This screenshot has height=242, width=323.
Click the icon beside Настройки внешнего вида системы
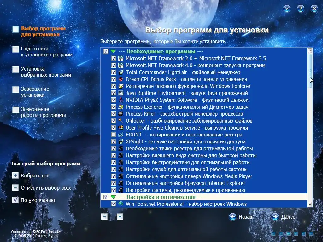121,155
